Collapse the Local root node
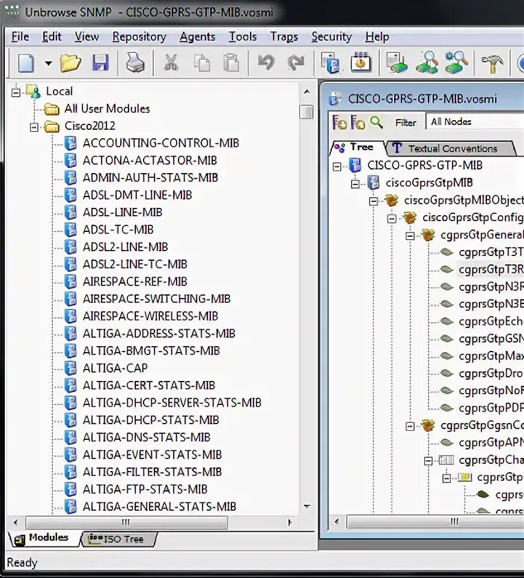Screen dimensions: 524x578 16,92
